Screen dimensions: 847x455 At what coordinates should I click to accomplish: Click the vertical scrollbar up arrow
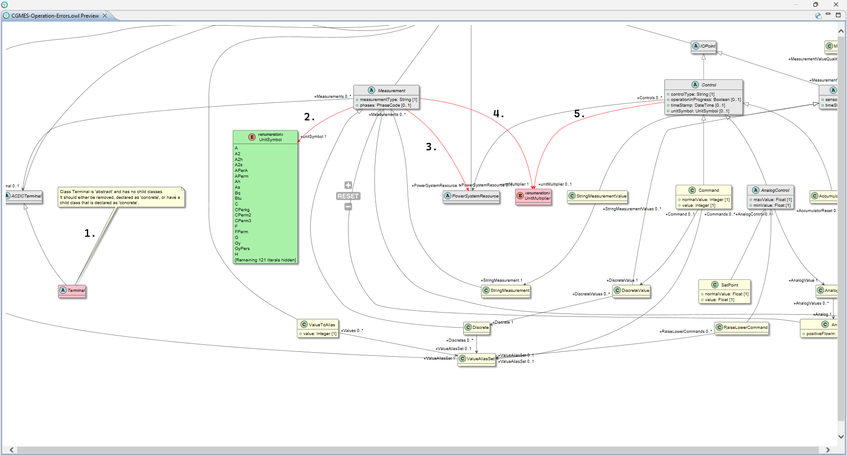pos(841,31)
